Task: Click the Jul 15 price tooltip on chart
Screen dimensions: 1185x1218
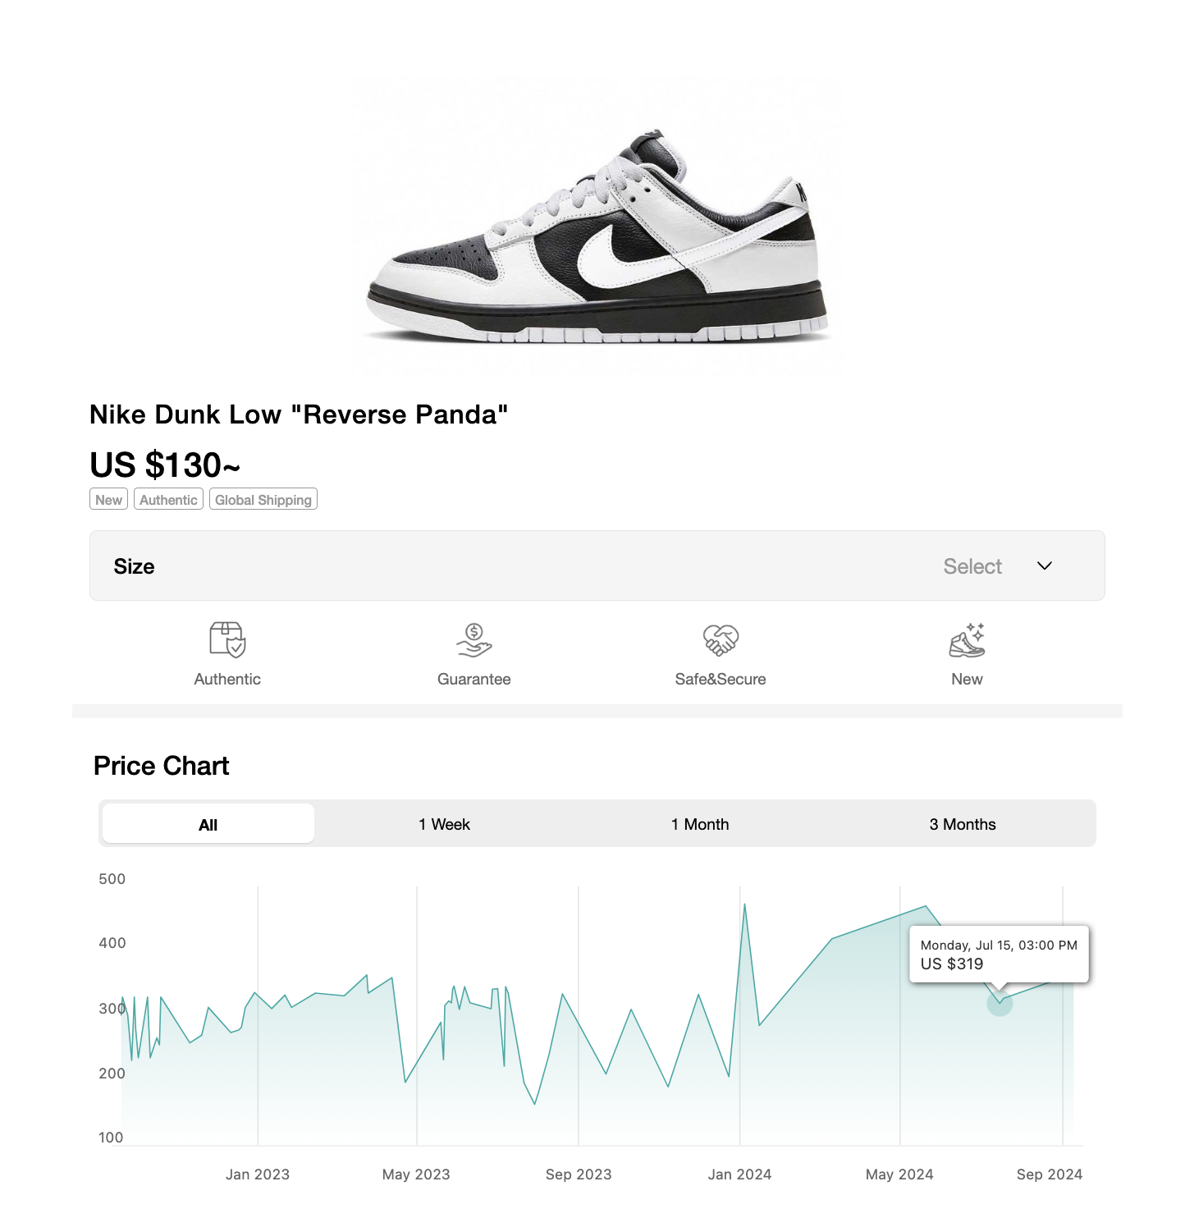Action: click(998, 955)
